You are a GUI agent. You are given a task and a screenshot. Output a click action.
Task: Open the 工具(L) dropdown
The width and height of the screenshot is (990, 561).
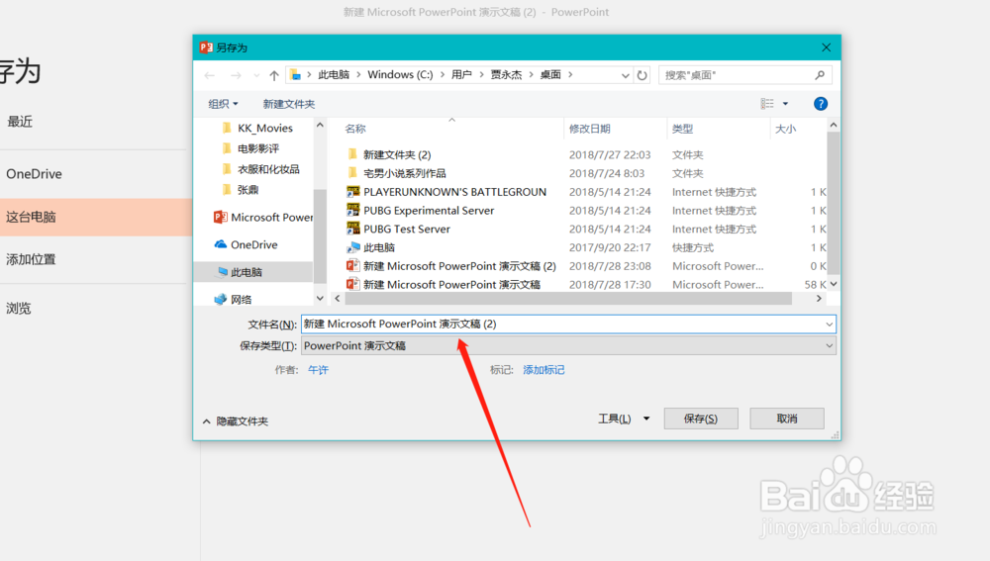click(624, 419)
